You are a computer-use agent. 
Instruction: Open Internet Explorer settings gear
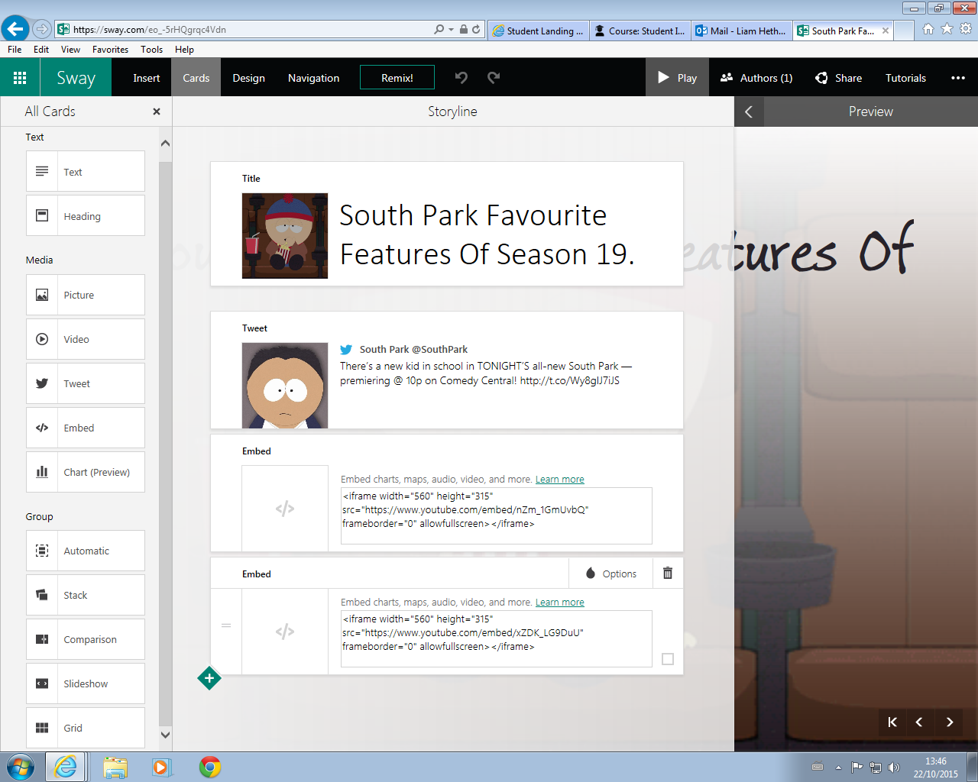[x=966, y=29]
